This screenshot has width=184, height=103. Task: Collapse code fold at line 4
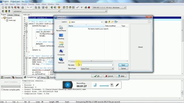[x=26, y=24]
